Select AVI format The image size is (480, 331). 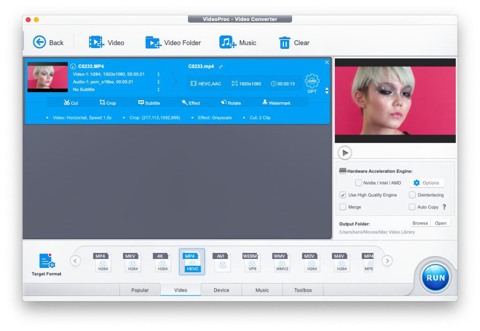click(x=222, y=262)
